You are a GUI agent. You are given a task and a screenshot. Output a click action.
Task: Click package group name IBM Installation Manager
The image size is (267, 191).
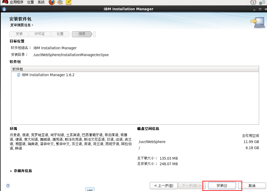(55, 48)
